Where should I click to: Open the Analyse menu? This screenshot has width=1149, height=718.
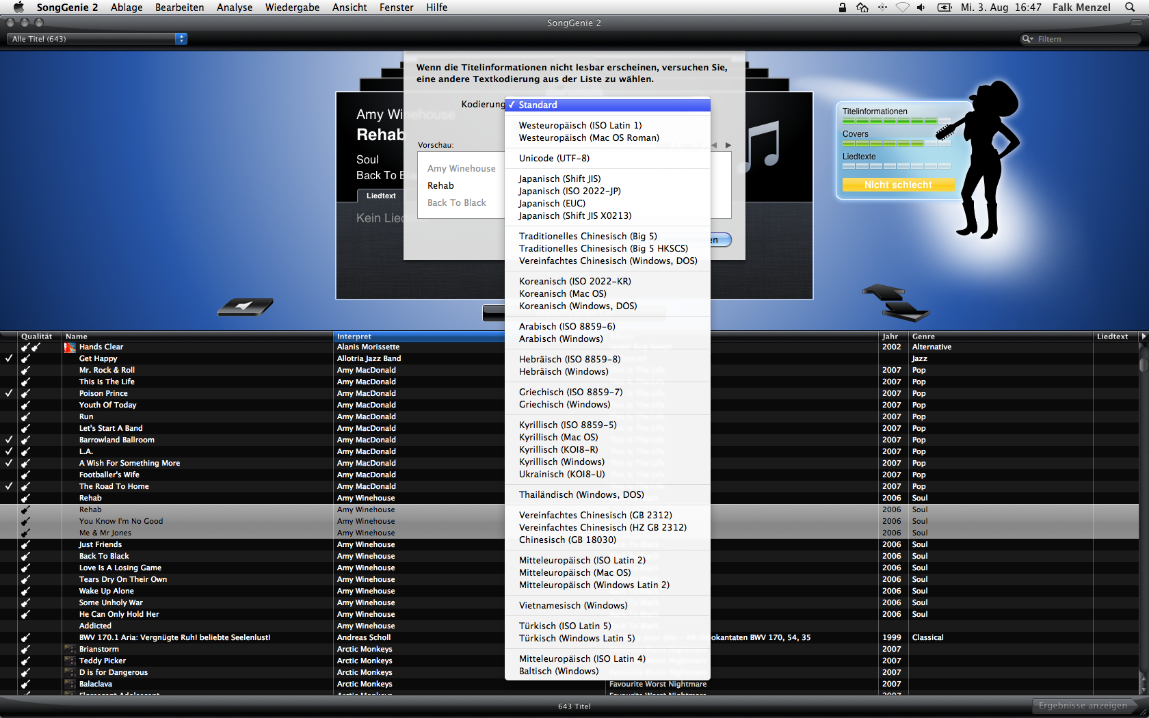[235, 8]
